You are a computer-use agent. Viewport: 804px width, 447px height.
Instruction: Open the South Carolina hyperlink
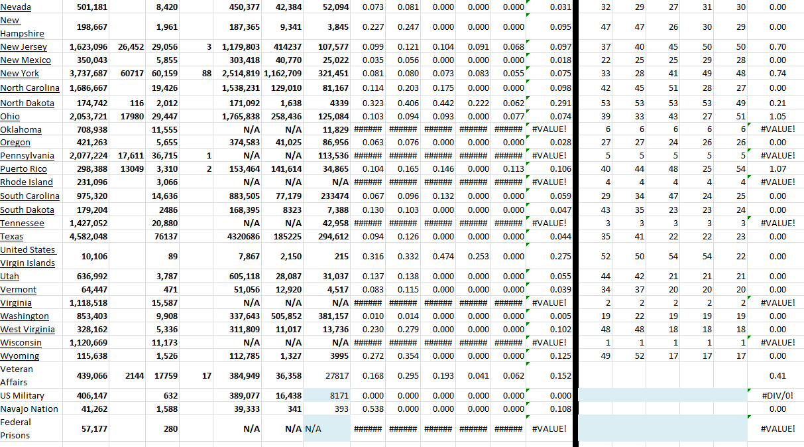(x=29, y=196)
